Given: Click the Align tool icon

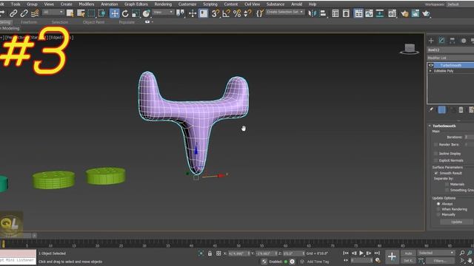Looking at the screenshot, I should point(323,13).
